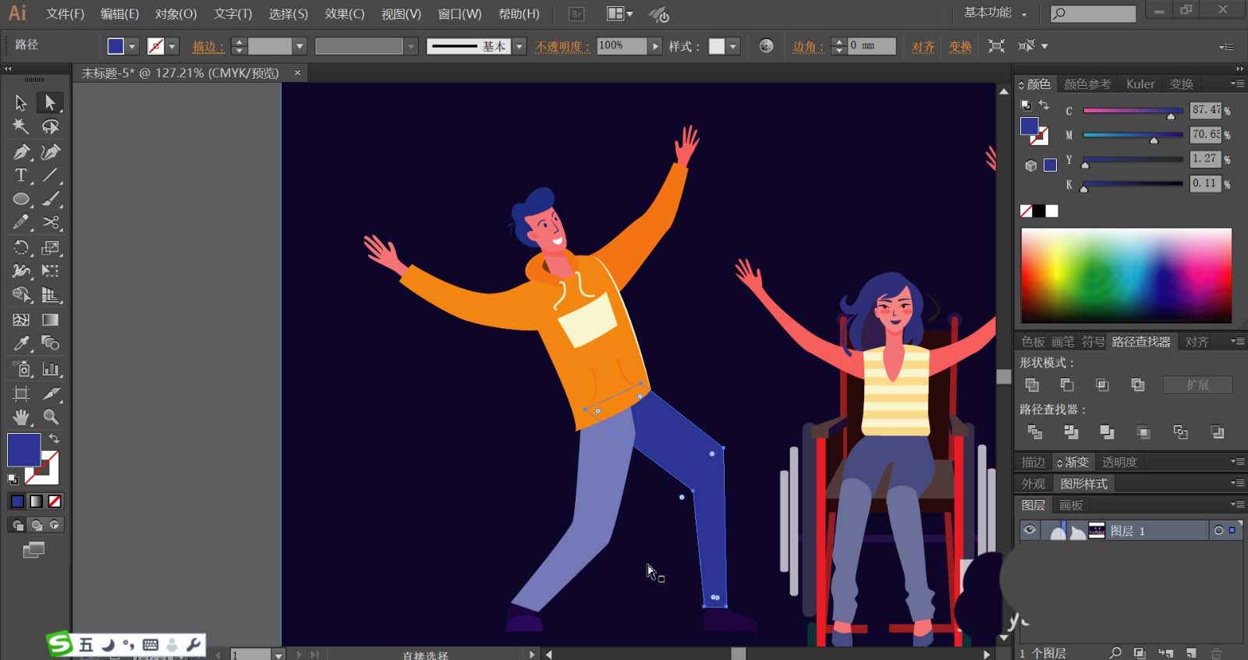Select the Type tool

[21, 176]
